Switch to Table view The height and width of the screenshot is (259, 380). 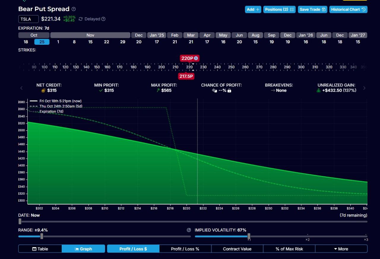(x=40, y=249)
